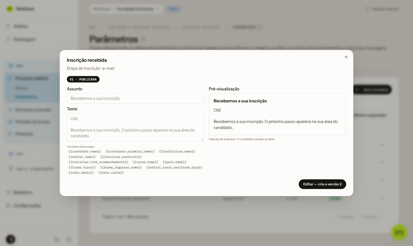Click the Assunto subject input field

[x=135, y=98]
